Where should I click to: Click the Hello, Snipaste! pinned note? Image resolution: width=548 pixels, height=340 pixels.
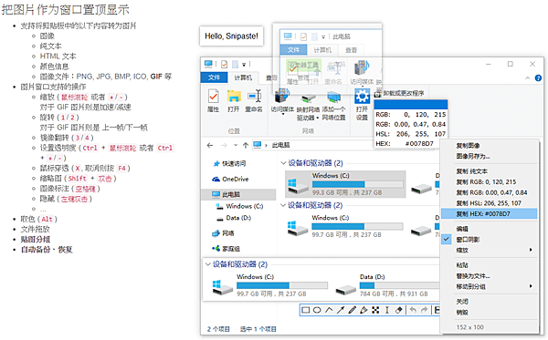pos(231,36)
